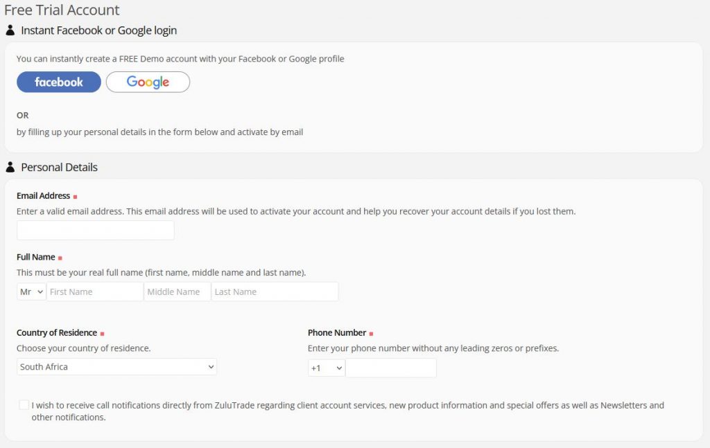The image size is (710, 448).
Task: Click the red required marker by Country of Residence
Action: (103, 334)
